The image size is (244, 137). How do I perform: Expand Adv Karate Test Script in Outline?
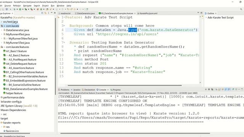(x=206, y=18)
